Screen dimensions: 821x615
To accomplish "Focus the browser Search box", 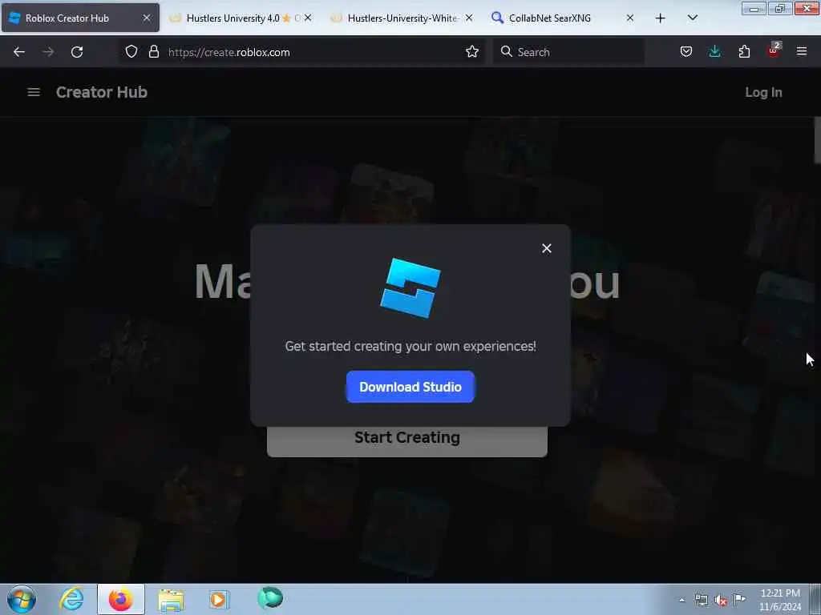I will pyautogui.click(x=568, y=52).
